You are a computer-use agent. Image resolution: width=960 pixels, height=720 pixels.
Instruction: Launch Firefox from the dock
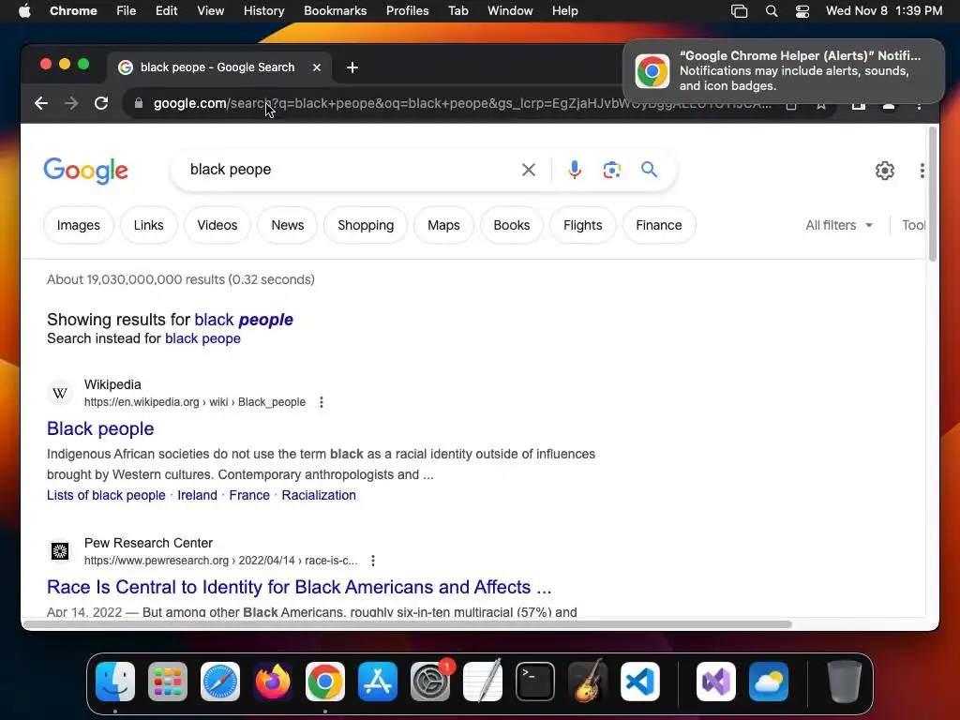273,682
